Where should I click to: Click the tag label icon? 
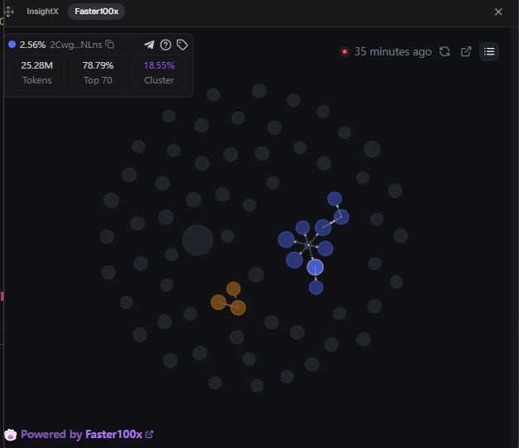tap(182, 45)
